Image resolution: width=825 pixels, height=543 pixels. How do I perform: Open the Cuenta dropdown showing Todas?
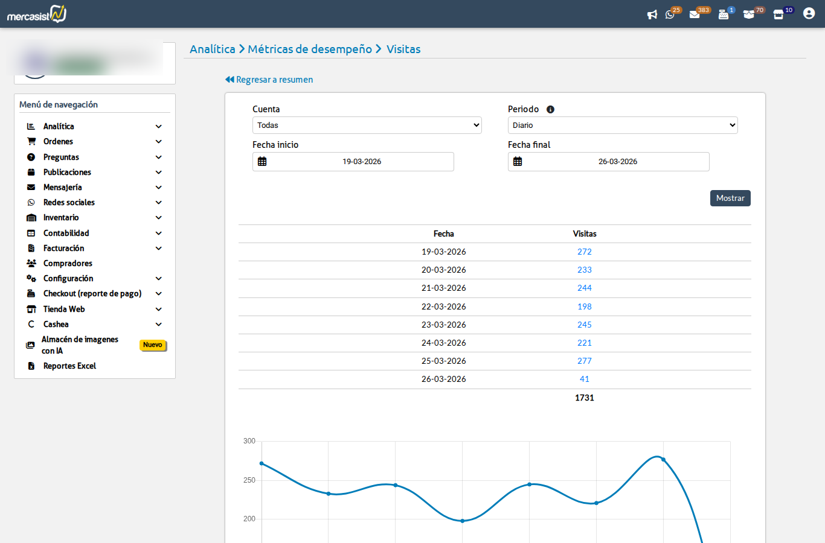coord(367,125)
